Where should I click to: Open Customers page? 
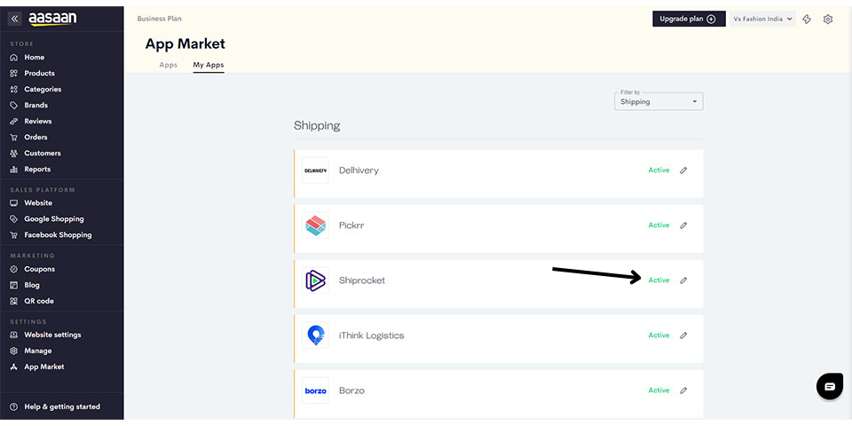pyautogui.click(x=43, y=154)
